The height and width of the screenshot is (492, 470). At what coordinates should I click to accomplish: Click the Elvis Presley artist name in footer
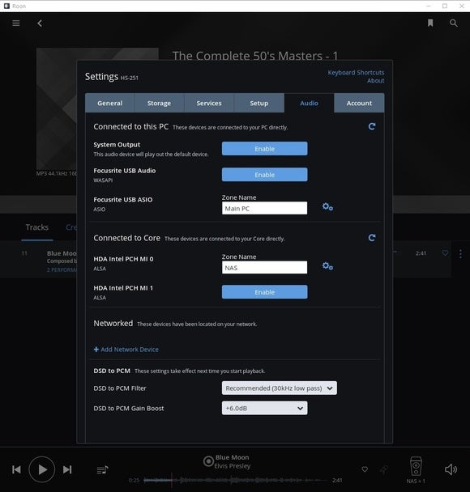[233, 466]
